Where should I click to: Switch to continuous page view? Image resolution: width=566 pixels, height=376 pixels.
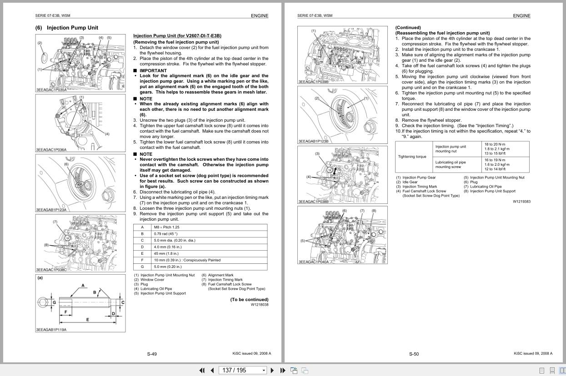(552, 371)
